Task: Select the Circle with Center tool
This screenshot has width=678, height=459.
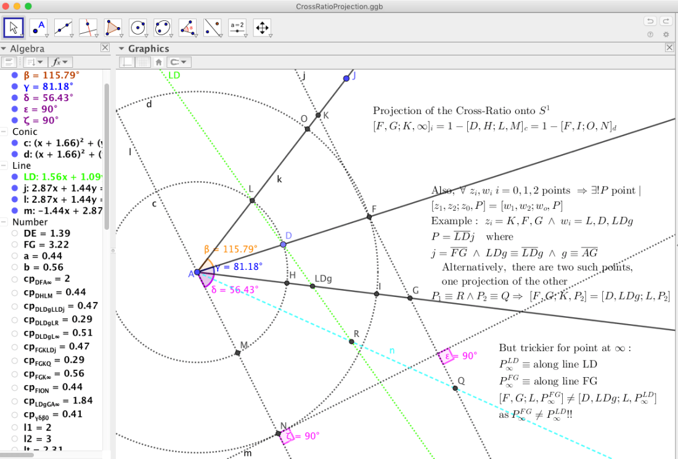Action: tap(138, 27)
